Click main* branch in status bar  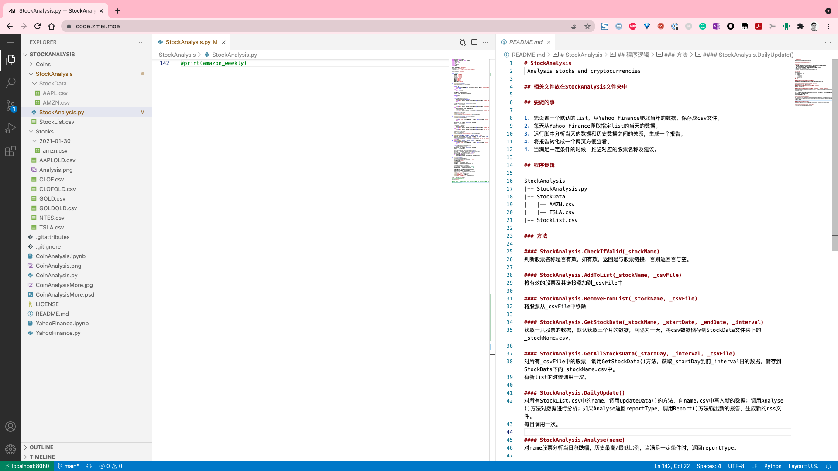click(x=69, y=466)
